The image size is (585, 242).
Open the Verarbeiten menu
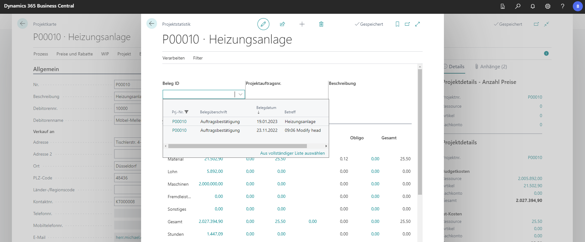coord(173,58)
